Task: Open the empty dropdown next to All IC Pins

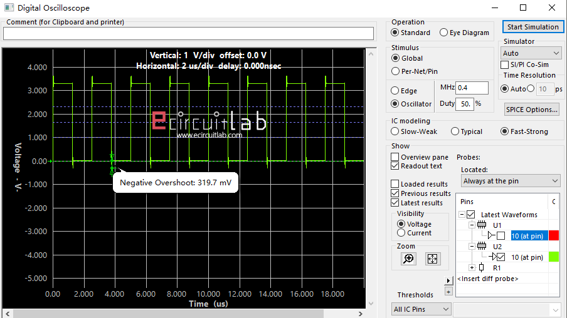Action: click(507, 309)
